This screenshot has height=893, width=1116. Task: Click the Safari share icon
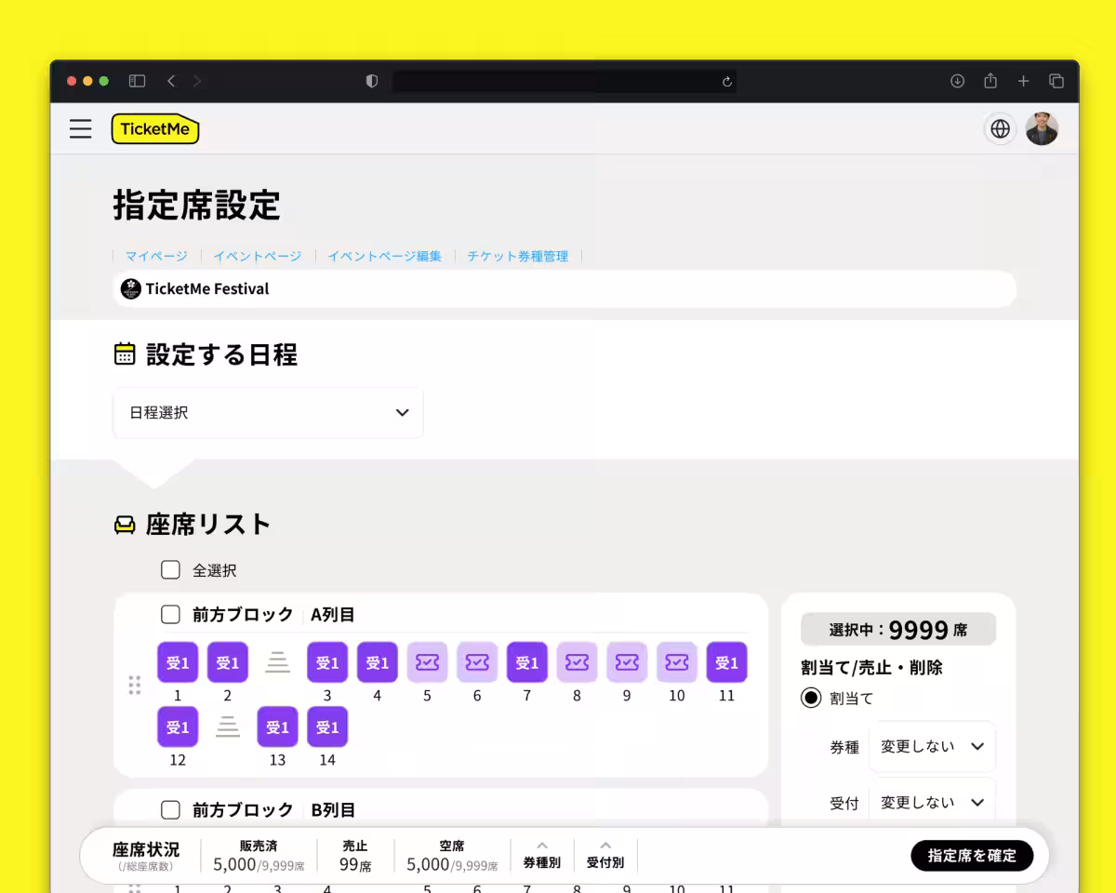point(990,81)
